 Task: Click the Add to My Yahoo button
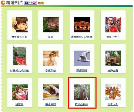[x=31, y=3]
